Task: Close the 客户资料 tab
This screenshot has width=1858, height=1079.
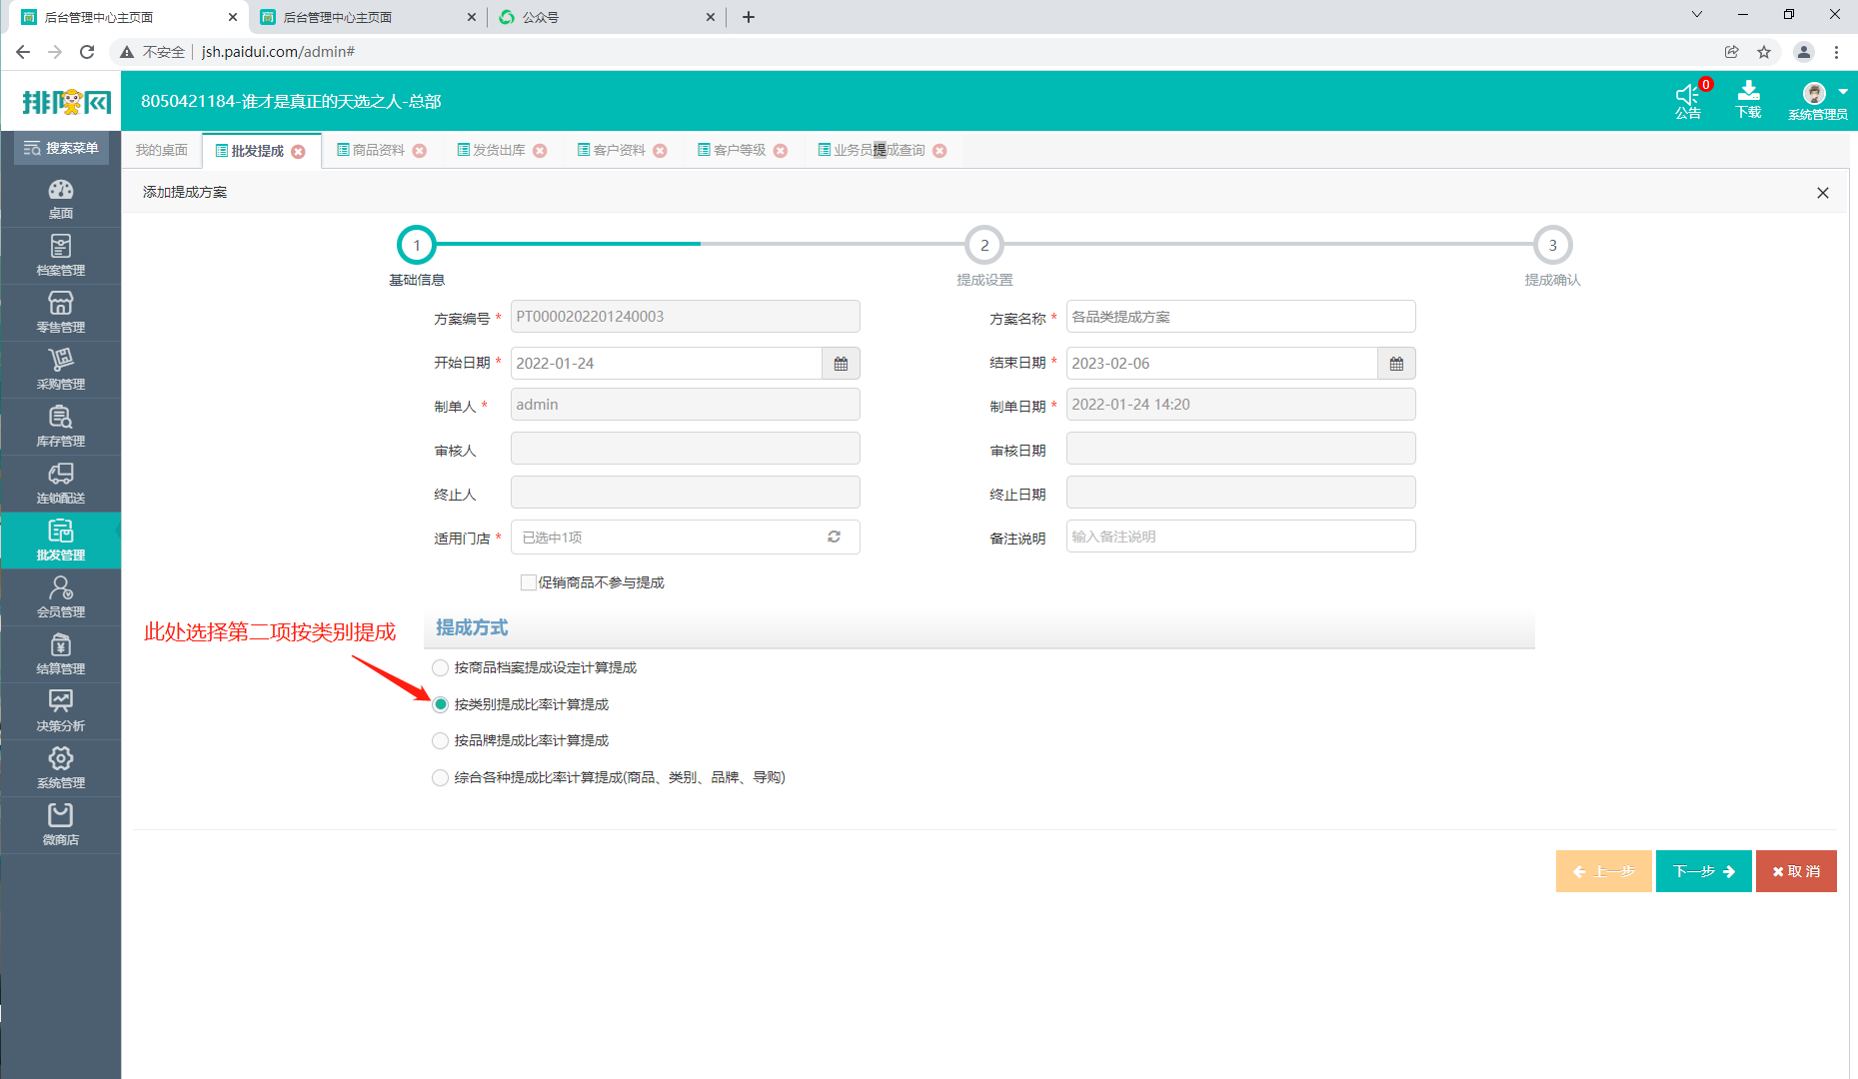Action: coord(660,151)
